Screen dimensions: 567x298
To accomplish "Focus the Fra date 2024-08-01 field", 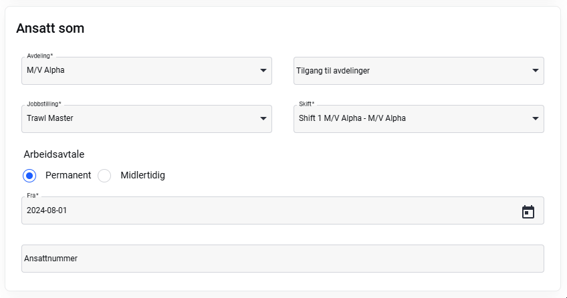I will (283, 210).
